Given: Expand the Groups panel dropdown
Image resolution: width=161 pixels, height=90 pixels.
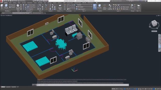Looking at the screenshot, I should click(133, 11).
